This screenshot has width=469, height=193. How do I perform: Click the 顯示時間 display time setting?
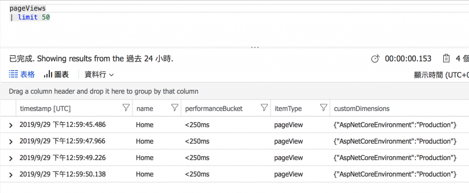point(441,75)
